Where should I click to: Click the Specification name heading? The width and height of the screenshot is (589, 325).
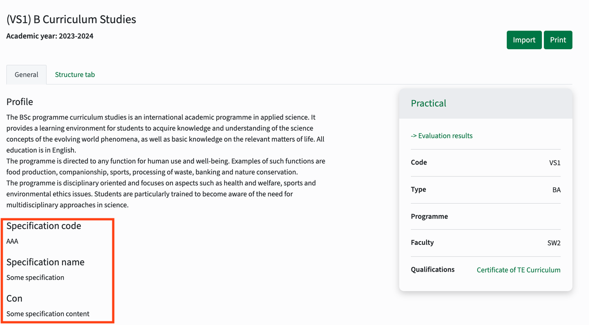(x=45, y=262)
